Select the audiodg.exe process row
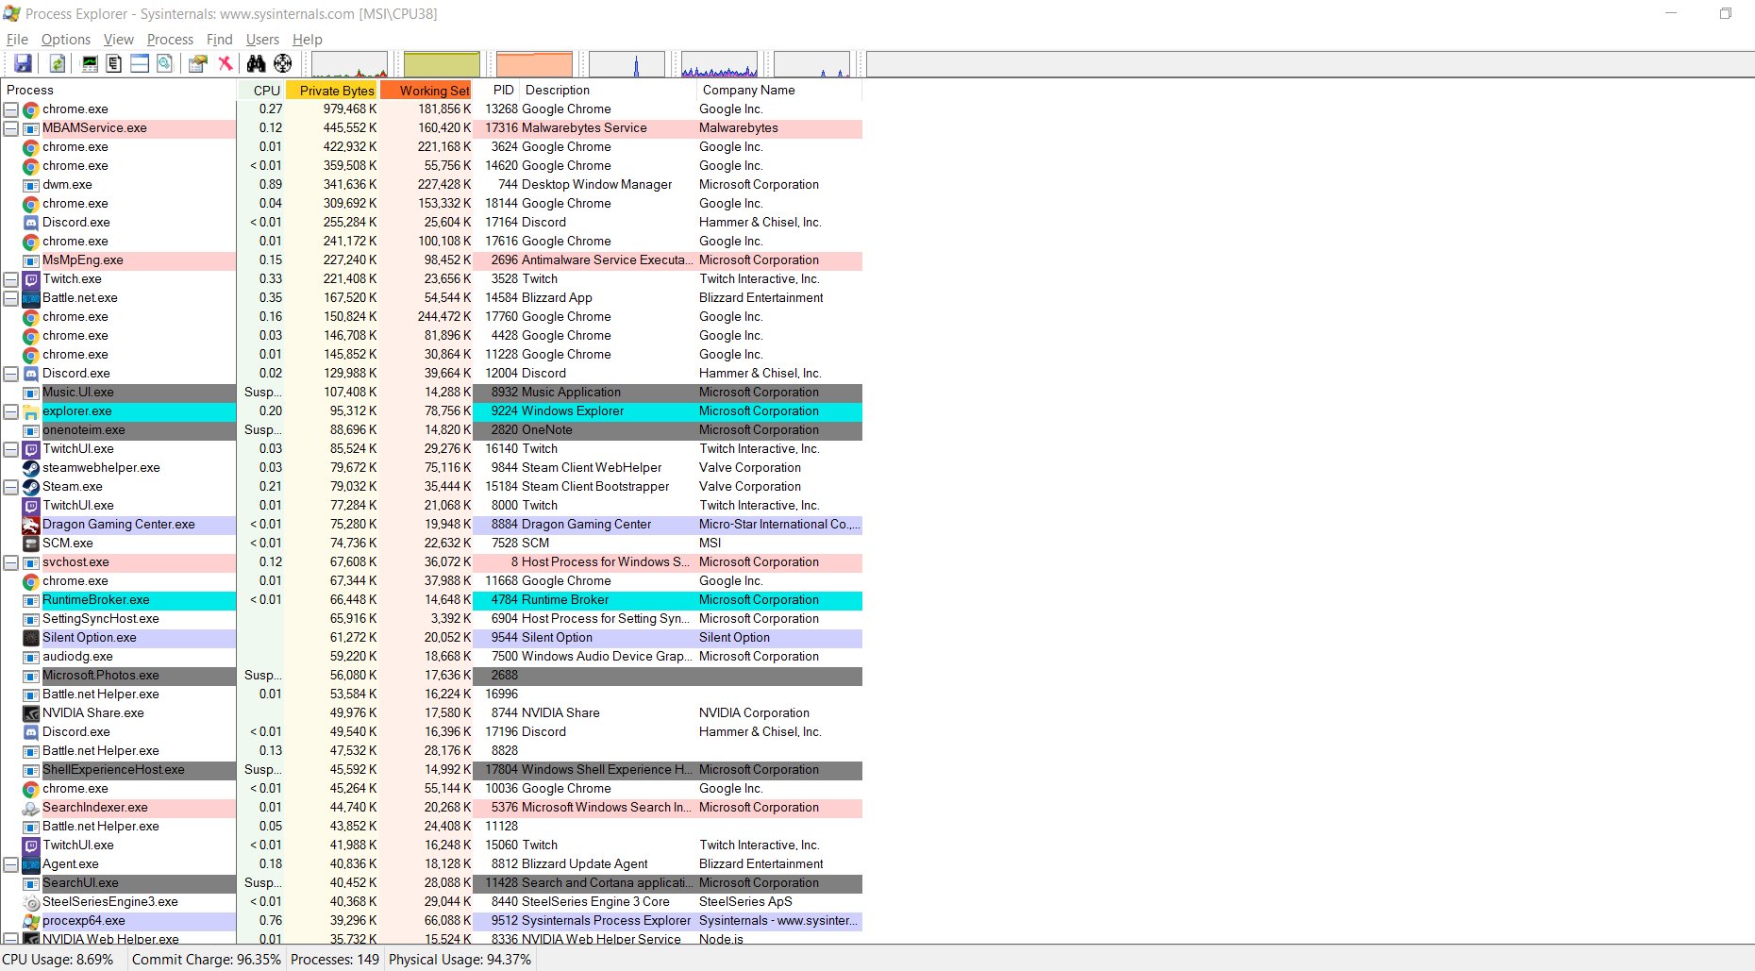 pyautogui.click(x=431, y=657)
